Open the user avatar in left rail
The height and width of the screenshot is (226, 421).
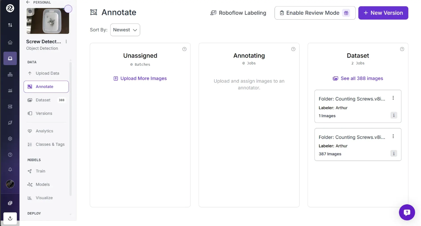[10, 184]
